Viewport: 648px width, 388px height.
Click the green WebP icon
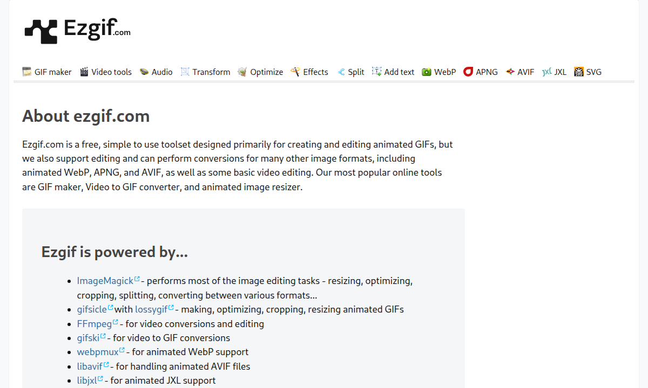click(x=427, y=72)
